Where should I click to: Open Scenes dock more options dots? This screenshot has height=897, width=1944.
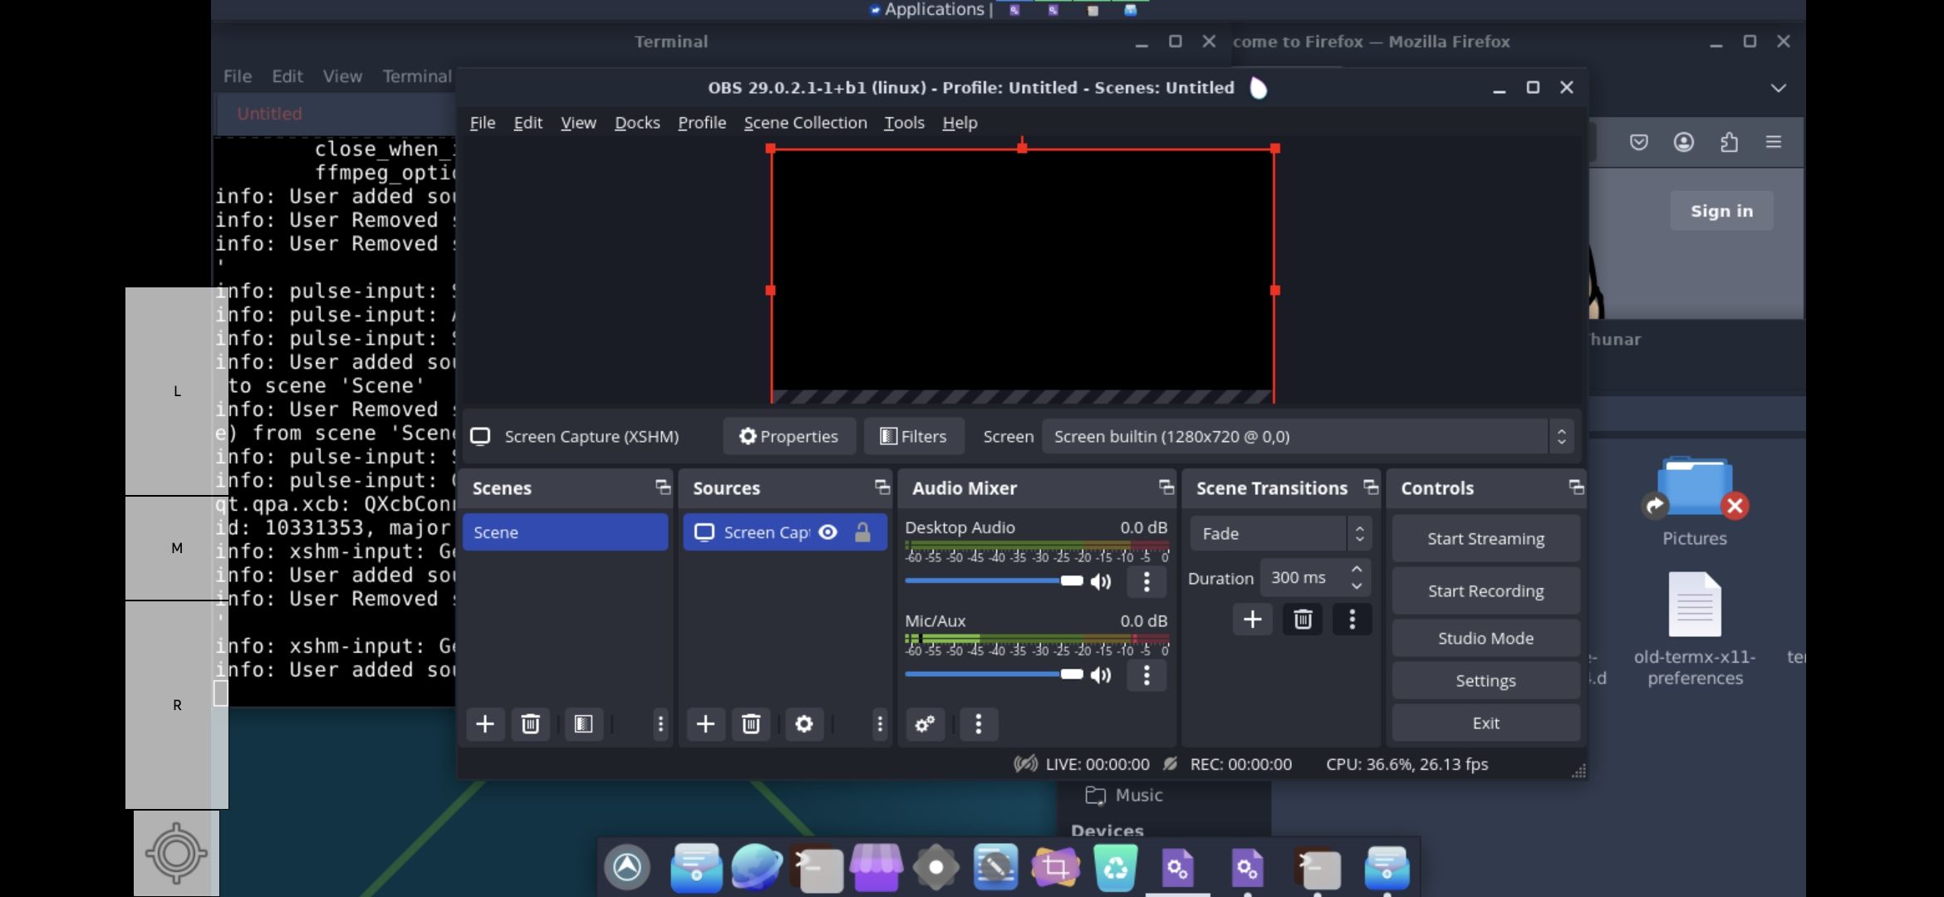[x=660, y=724]
